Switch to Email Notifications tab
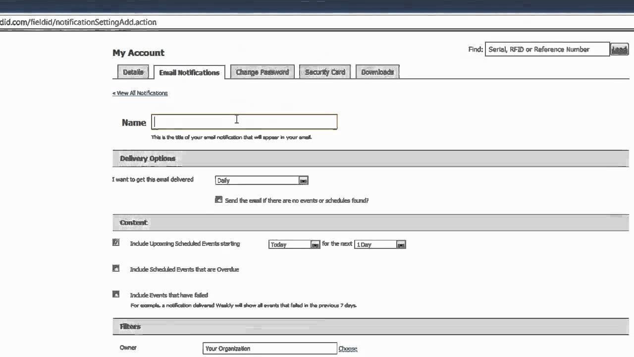Image resolution: width=634 pixels, height=357 pixels. tap(189, 72)
